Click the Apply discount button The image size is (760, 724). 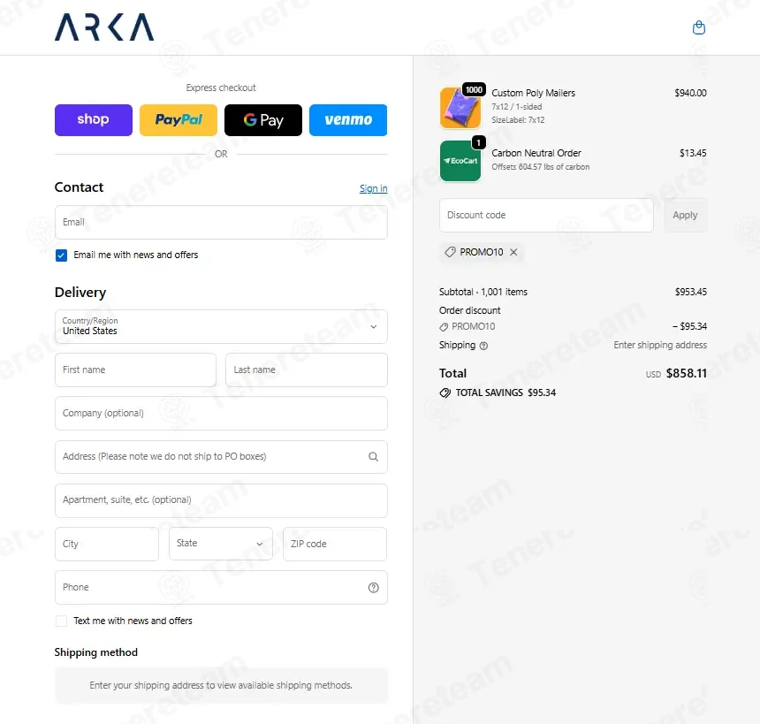[685, 216]
